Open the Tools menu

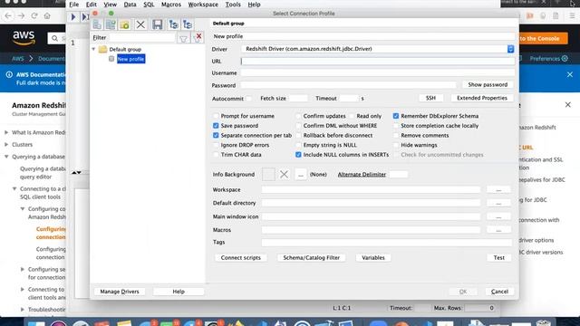pyautogui.click(x=233, y=5)
